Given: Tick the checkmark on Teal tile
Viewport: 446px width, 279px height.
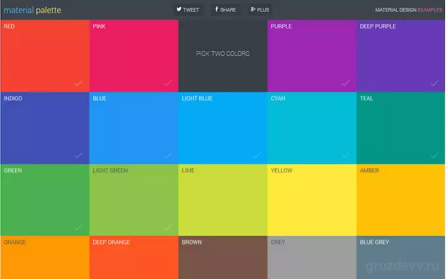Looking at the screenshot, I should point(435,156).
